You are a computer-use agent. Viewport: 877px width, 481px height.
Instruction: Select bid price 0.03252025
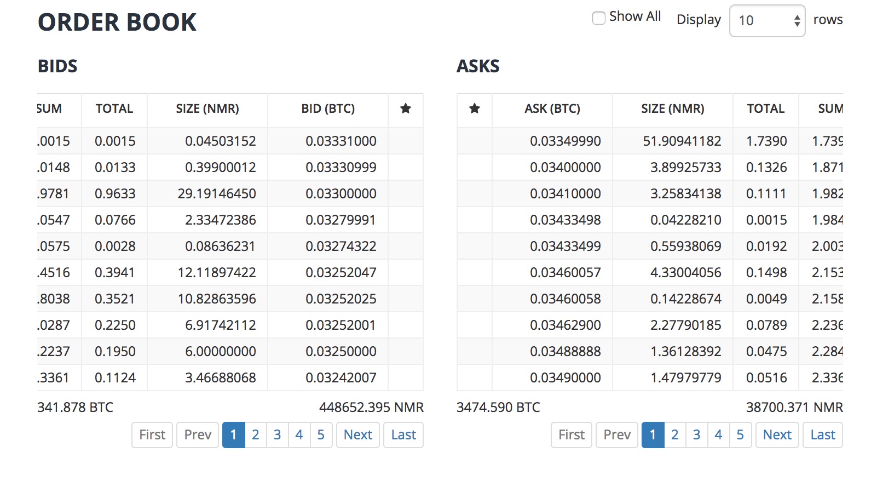341,299
